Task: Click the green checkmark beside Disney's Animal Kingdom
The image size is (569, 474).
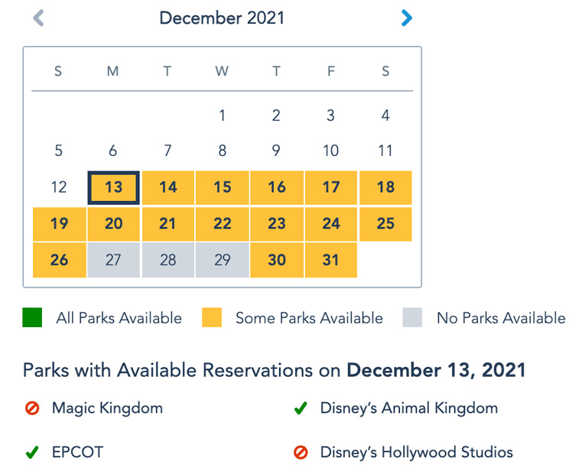Action: 301,408
